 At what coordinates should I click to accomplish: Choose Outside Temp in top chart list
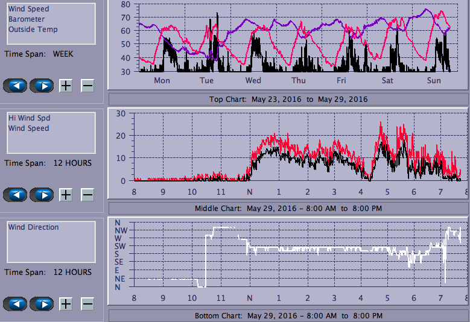pyautogui.click(x=33, y=30)
